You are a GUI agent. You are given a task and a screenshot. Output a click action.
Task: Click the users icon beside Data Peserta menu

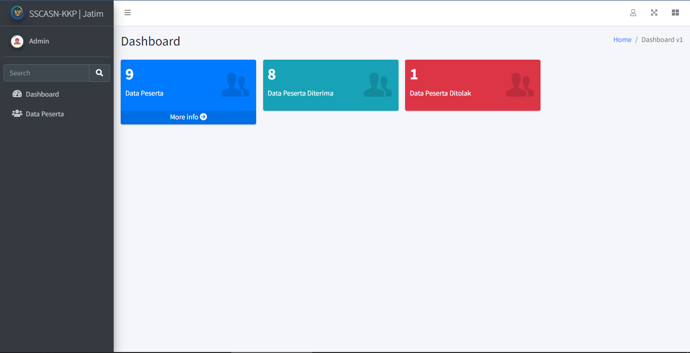[17, 114]
